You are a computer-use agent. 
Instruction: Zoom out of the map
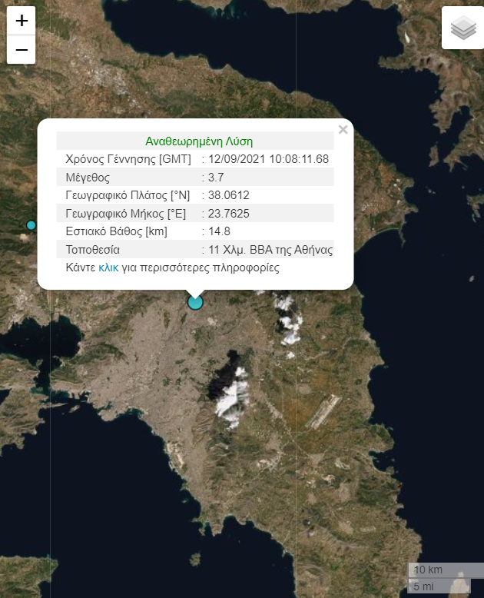(x=21, y=50)
